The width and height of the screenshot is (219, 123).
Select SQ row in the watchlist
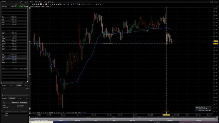coord(14,40)
